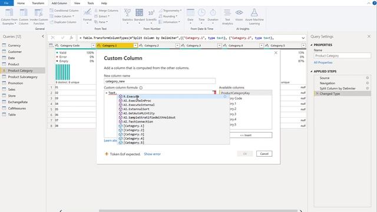
Task: Close the Query Settings pane
Action: (369, 37)
